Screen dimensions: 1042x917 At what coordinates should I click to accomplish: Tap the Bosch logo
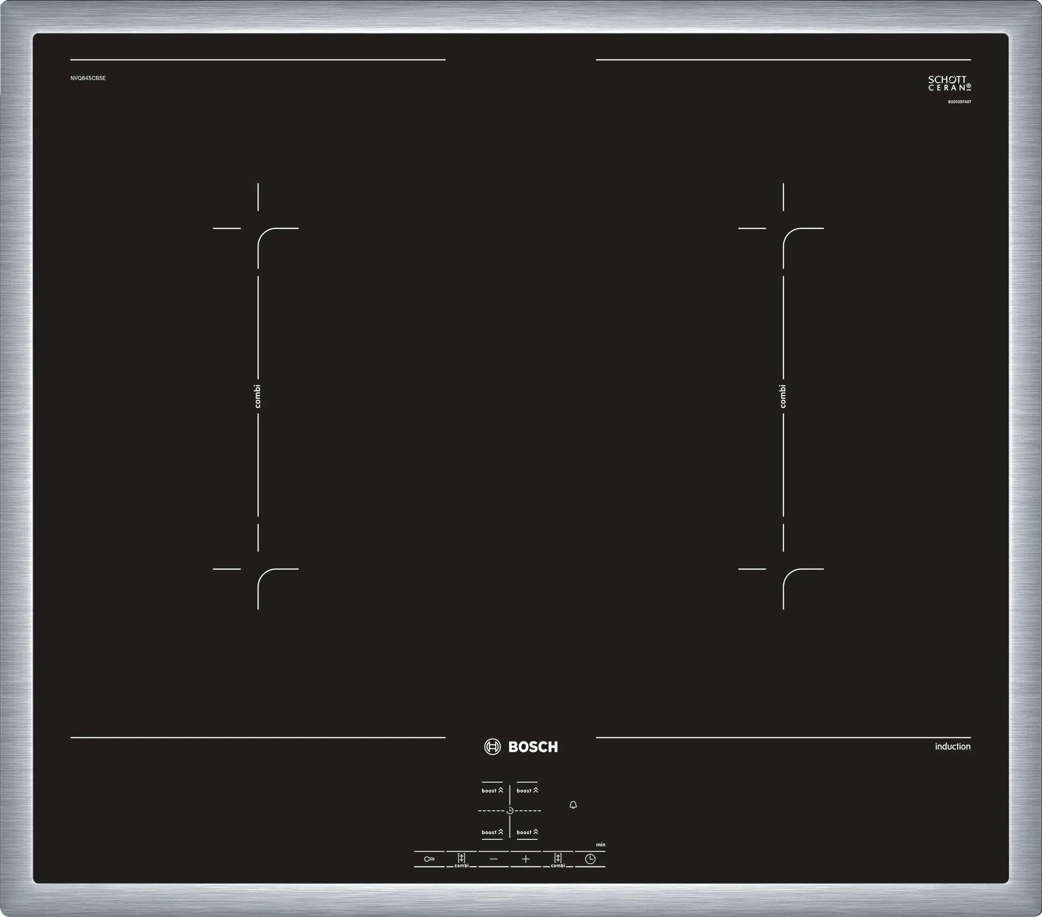(521, 747)
